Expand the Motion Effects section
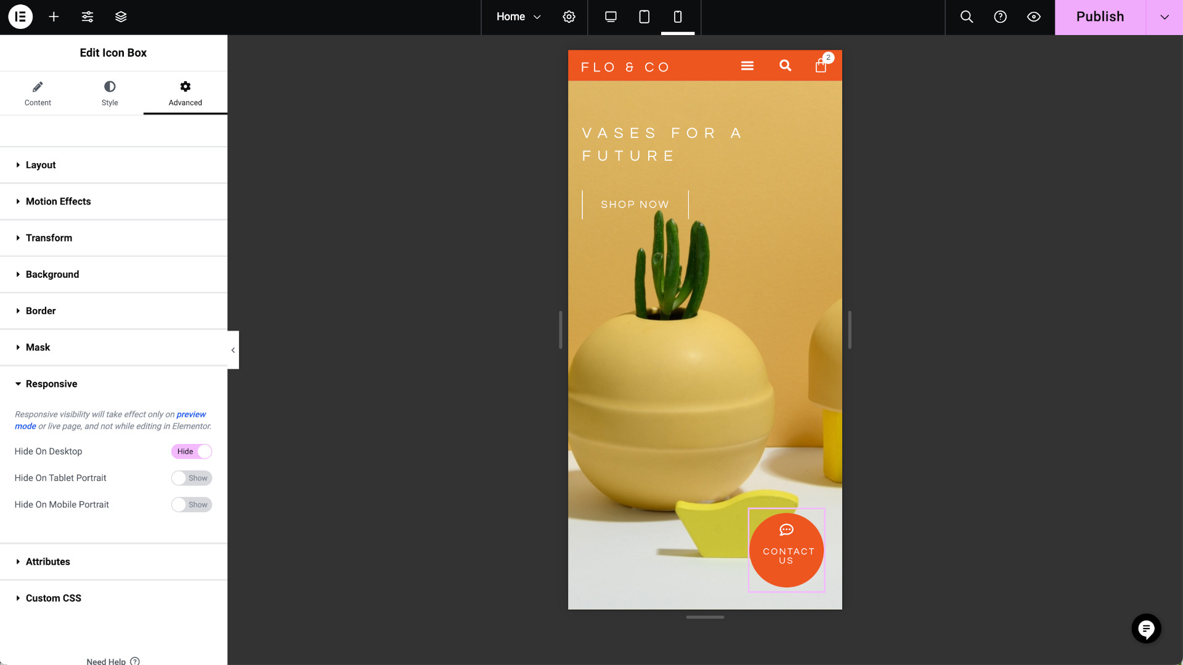Image resolution: width=1183 pixels, height=665 pixels. 113,201
